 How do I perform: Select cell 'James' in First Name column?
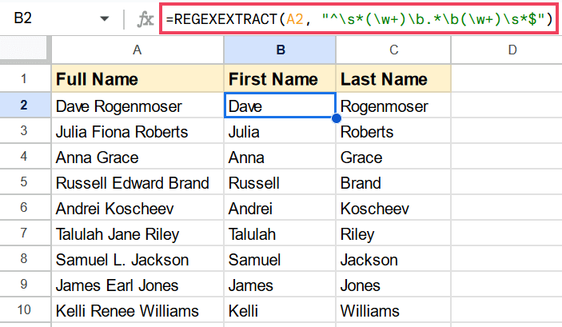click(280, 284)
